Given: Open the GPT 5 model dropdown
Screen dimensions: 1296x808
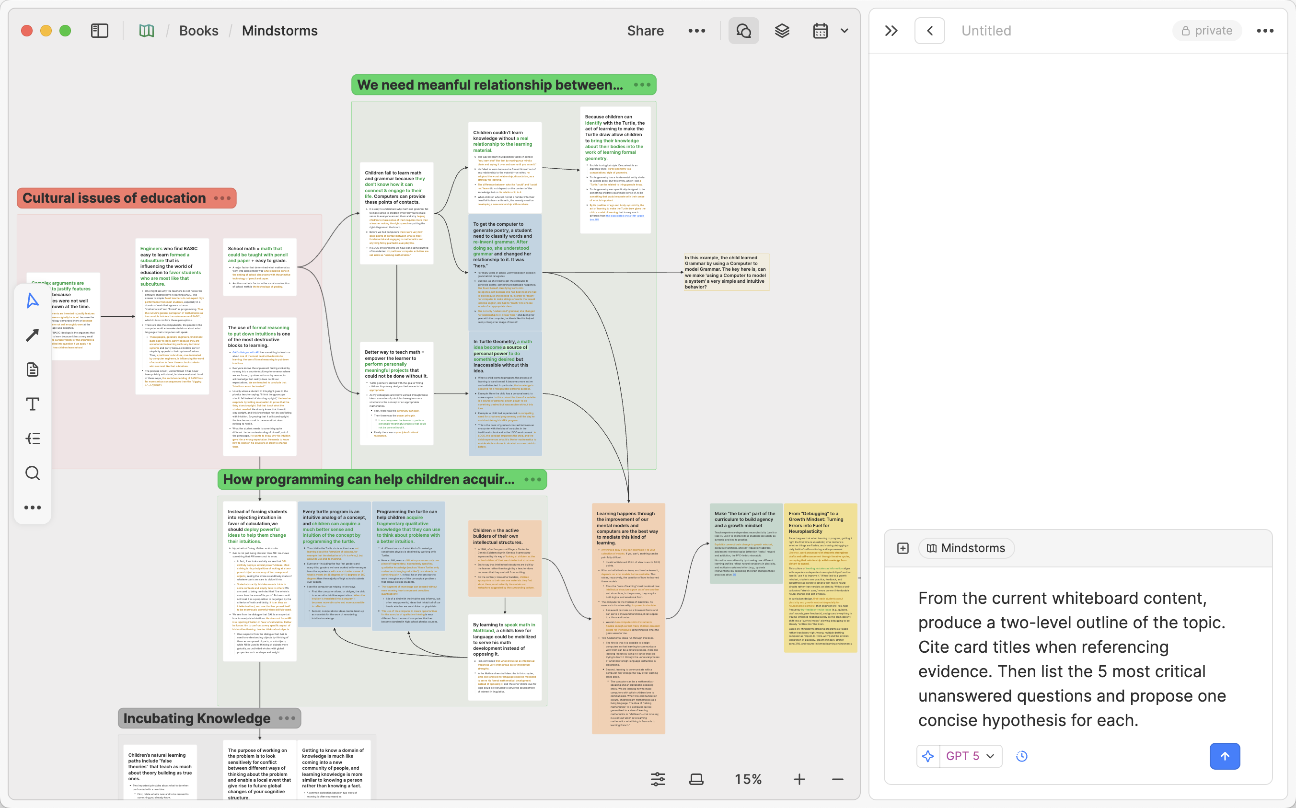Looking at the screenshot, I should click(969, 756).
